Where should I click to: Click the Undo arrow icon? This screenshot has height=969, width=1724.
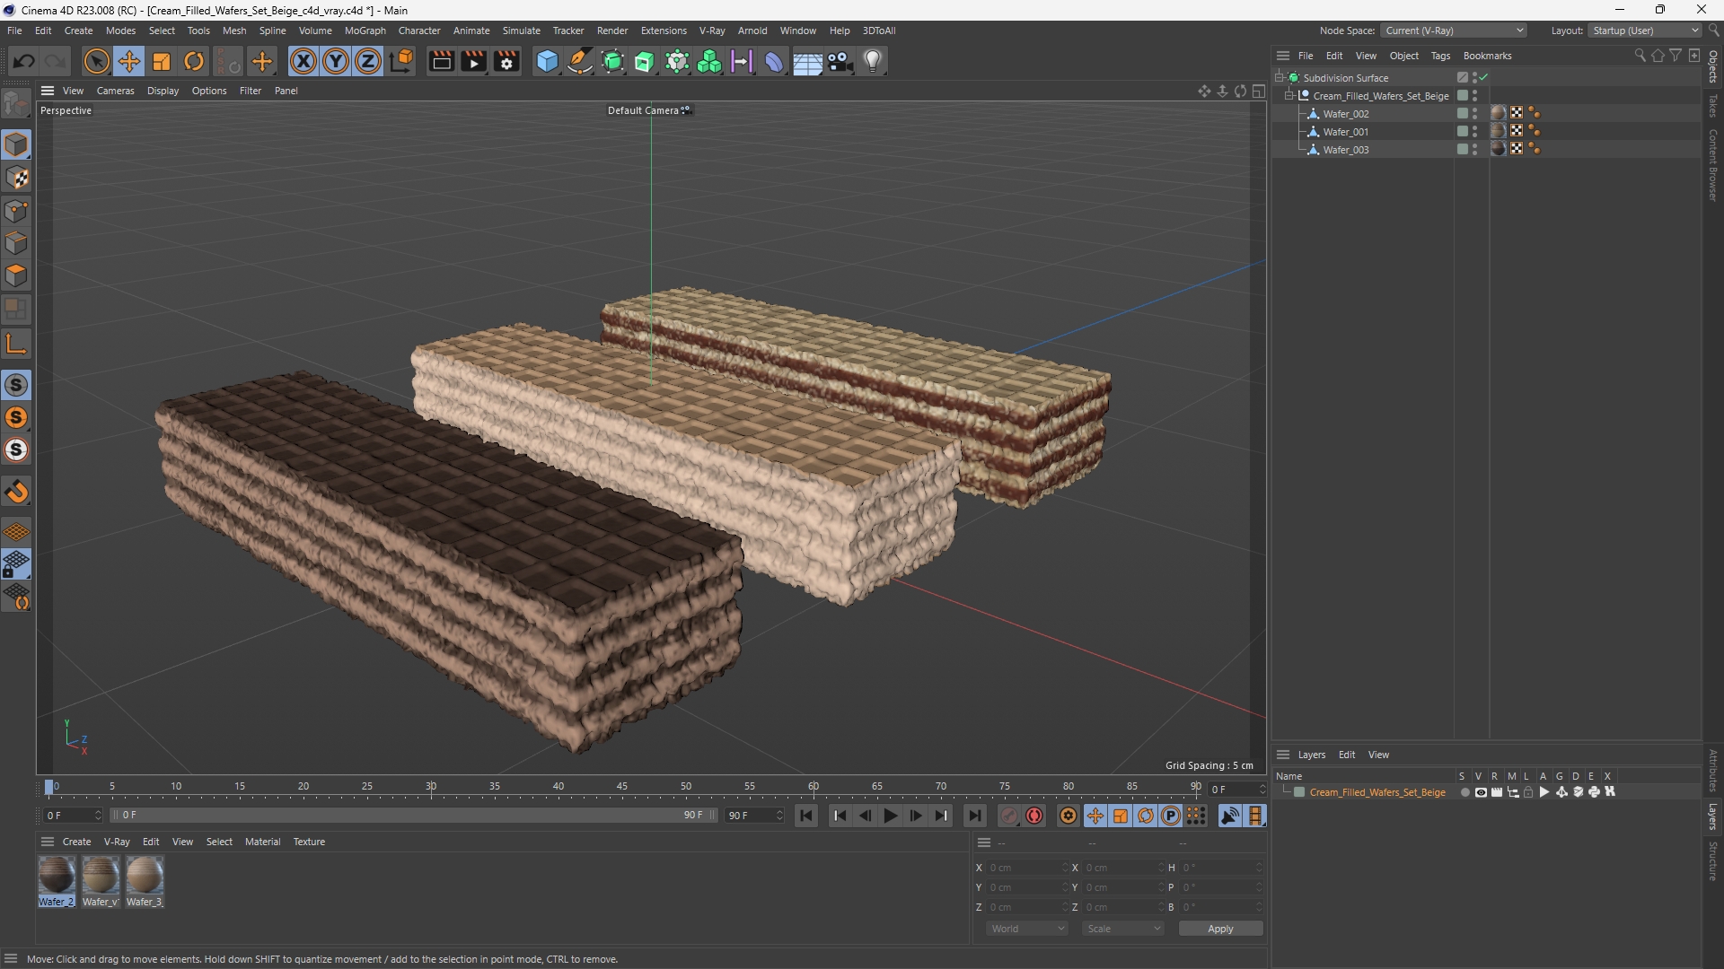[24, 61]
